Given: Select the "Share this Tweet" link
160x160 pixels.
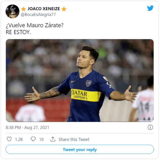Looking at the screenshot, I should coord(74,139).
